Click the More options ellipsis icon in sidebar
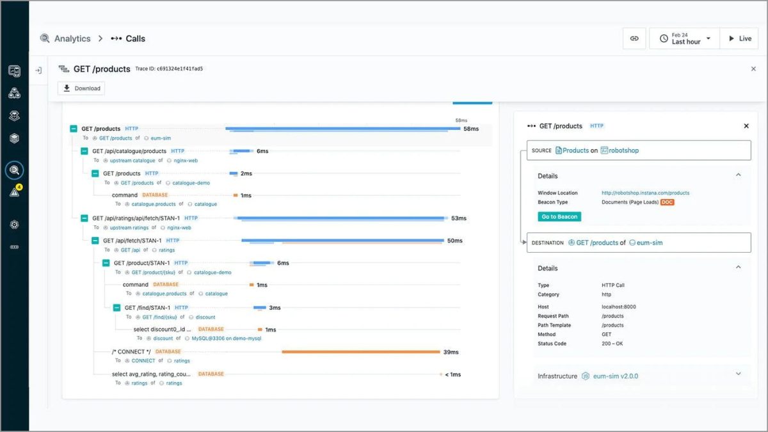 click(15, 246)
